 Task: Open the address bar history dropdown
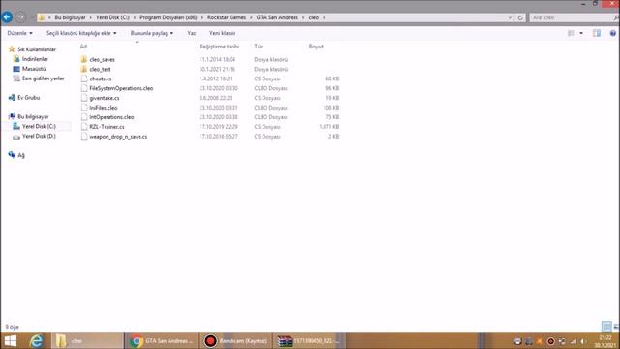(511, 17)
